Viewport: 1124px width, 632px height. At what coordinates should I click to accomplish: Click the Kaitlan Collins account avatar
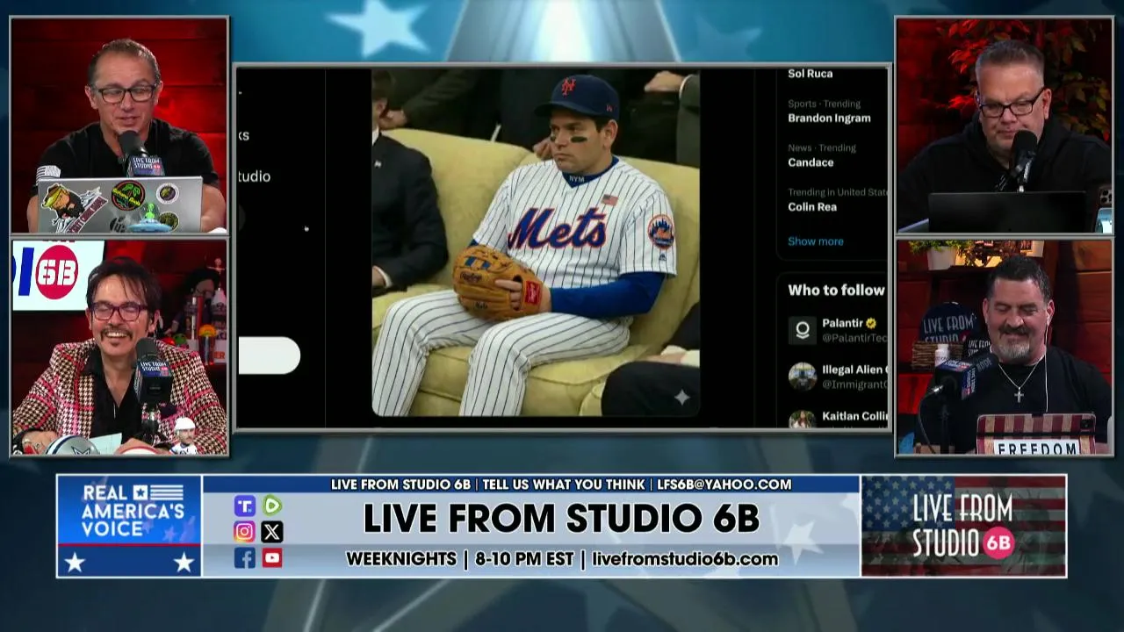tap(802, 419)
